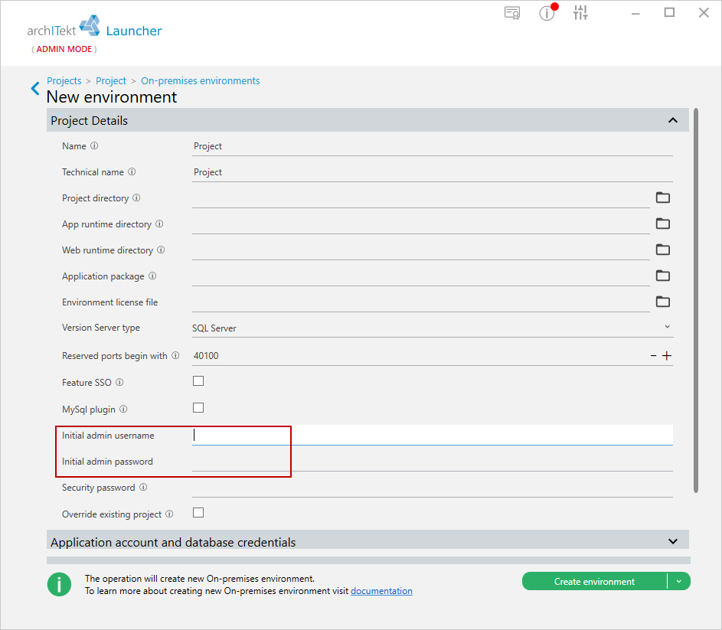Screen dimensions: 722x630
Task: Navigate to Projects breadcrumb
Action: (64, 80)
